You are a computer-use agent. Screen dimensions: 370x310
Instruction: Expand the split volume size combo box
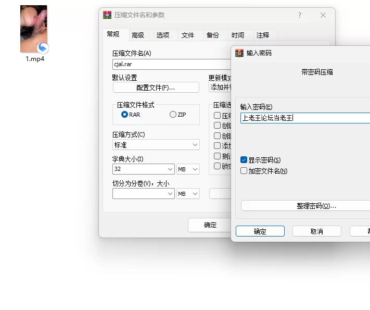click(x=144, y=194)
